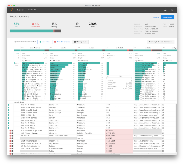Open the Breweries flow link
Viewport: 184px width, 165px height.
point(21,10)
